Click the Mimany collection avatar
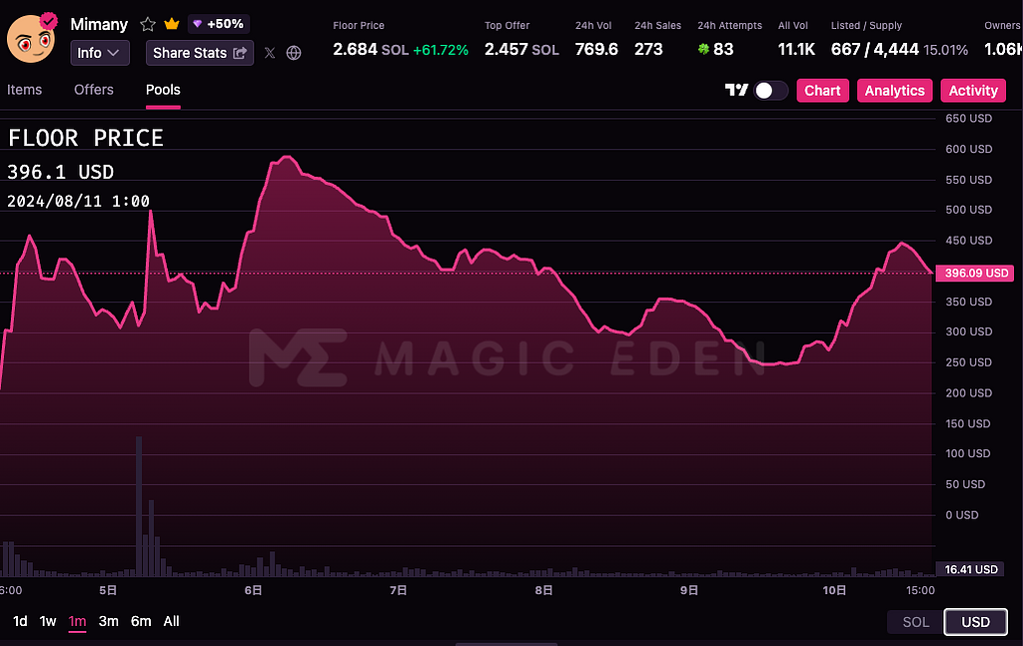The image size is (1023, 646). coord(31,38)
